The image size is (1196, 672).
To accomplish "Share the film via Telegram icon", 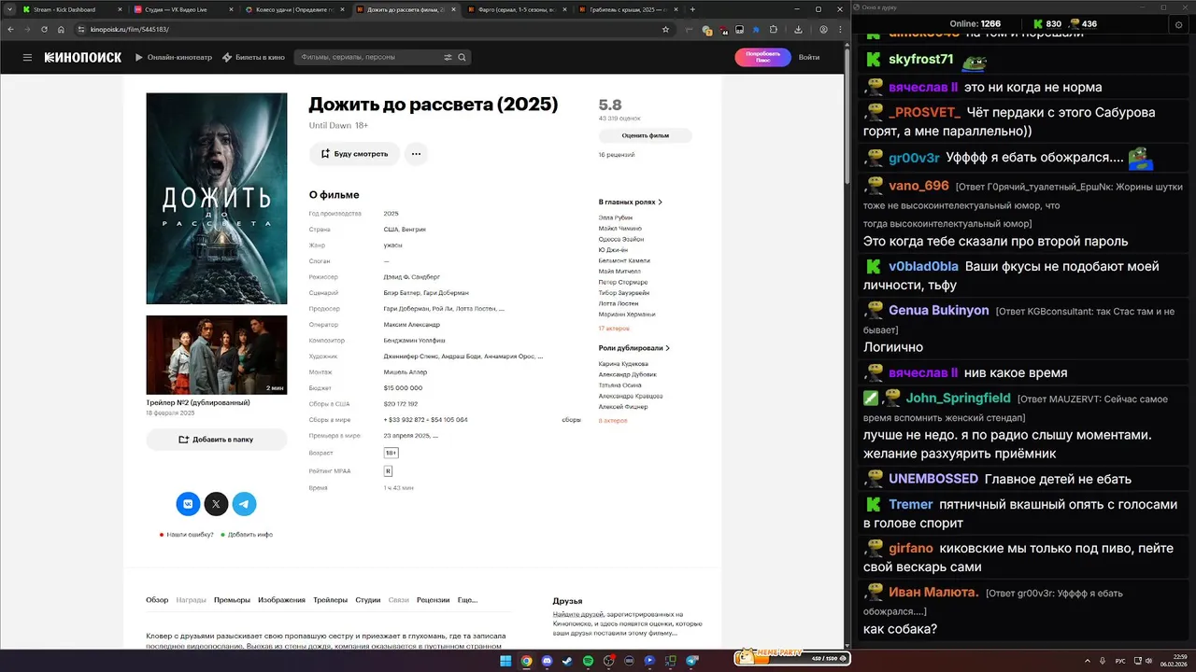I will pyautogui.click(x=244, y=504).
